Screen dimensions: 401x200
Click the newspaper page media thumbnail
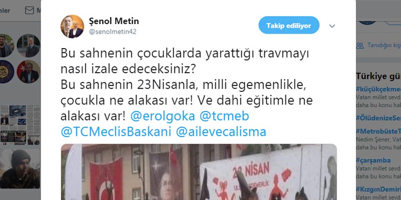pyautogui.click(x=20, y=125)
